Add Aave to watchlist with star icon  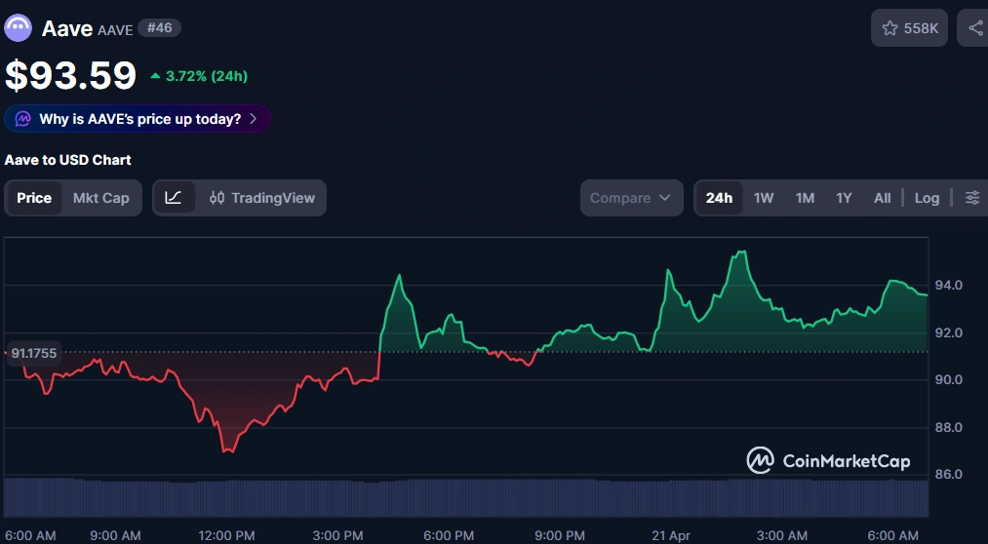pyautogui.click(x=889, y=28)
